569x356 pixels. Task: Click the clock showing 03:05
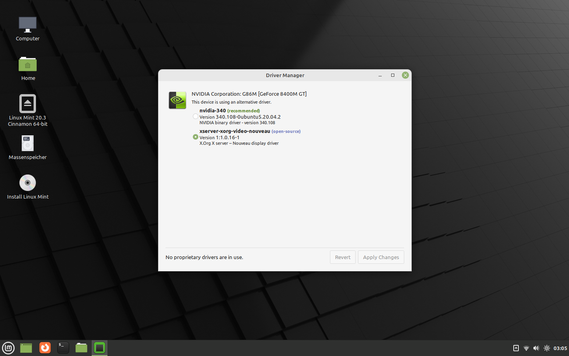(x=560, y=348)
